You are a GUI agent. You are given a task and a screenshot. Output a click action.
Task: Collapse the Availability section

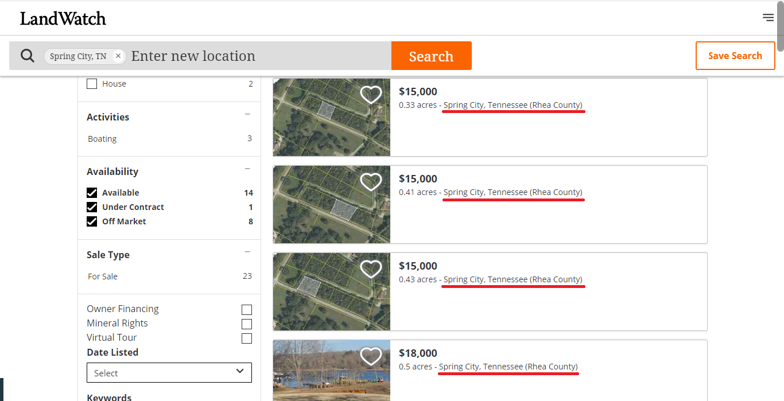[x=247, y=168]
